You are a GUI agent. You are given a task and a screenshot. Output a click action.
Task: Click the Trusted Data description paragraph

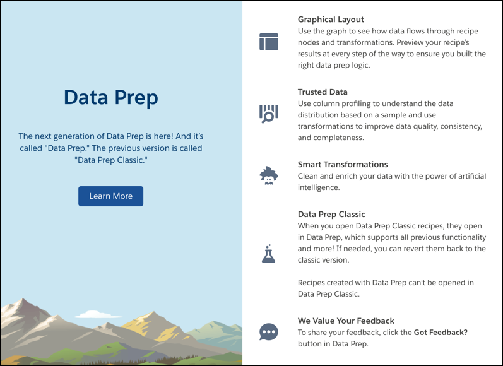pyautogui.click(x=390, y=121)
